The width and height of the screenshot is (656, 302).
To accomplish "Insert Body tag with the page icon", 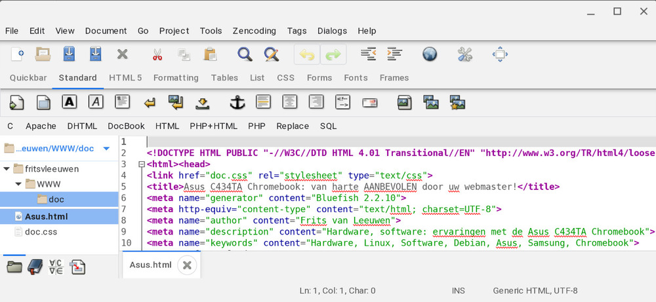I will tap(43, 102).
